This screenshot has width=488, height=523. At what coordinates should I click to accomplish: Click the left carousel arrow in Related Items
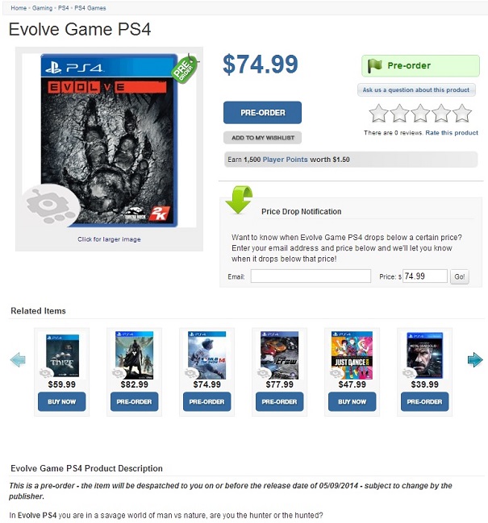[18, 359]
